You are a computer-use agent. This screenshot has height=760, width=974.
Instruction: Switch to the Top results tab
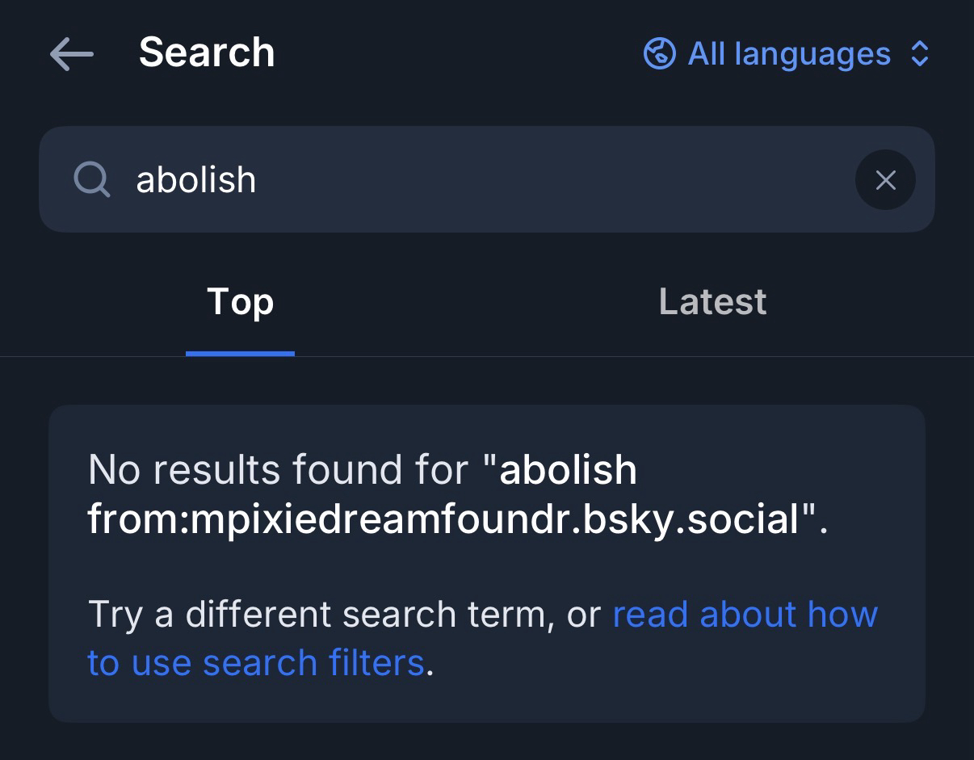[x=240, y=302]
